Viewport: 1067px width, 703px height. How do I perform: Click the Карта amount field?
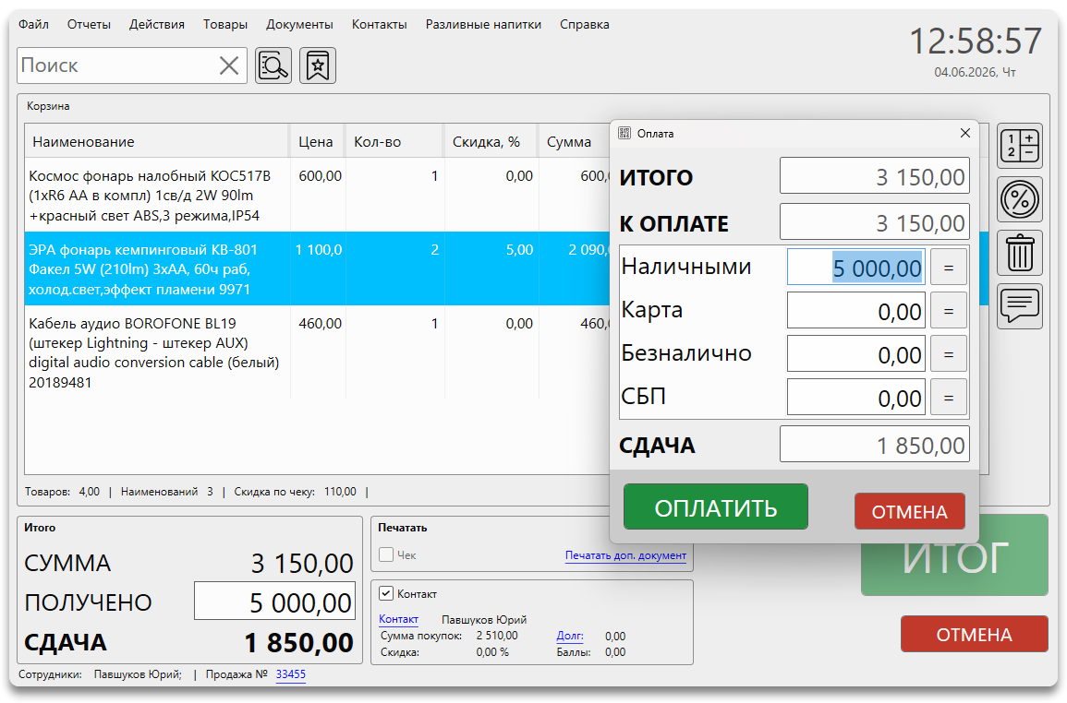[x=856, y=311]
